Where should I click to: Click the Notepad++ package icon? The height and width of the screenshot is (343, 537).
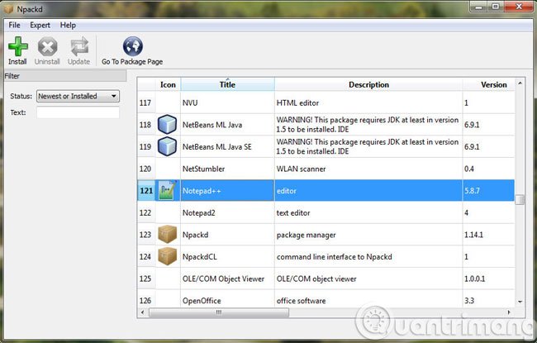168,190
